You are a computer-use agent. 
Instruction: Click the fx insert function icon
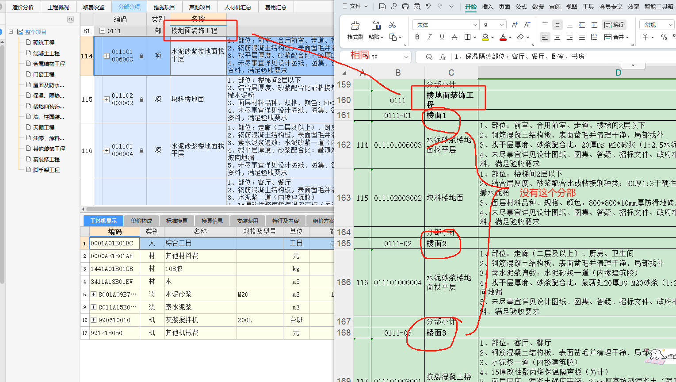[x=443, y=57]
